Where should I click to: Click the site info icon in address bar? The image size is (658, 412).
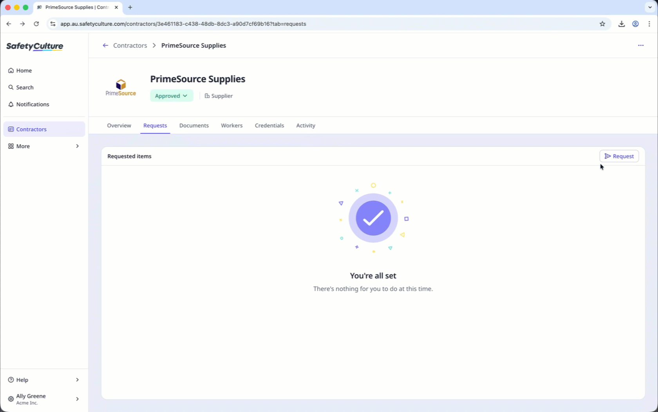click(x=53, y=24)
